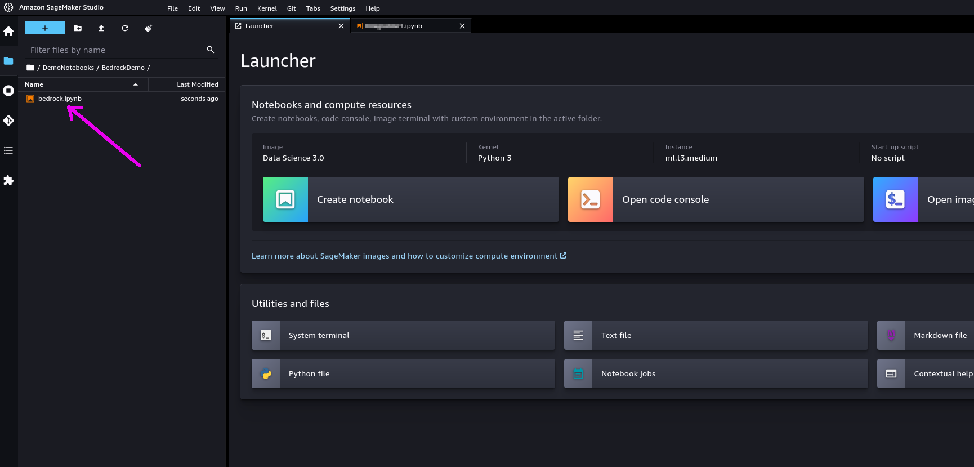Click the Notebook jobs calendar icon
This screenshot has width=974, height=467.
[x=578, y=373]
